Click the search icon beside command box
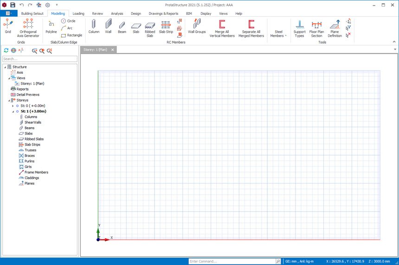 click(x=278, y=261)
